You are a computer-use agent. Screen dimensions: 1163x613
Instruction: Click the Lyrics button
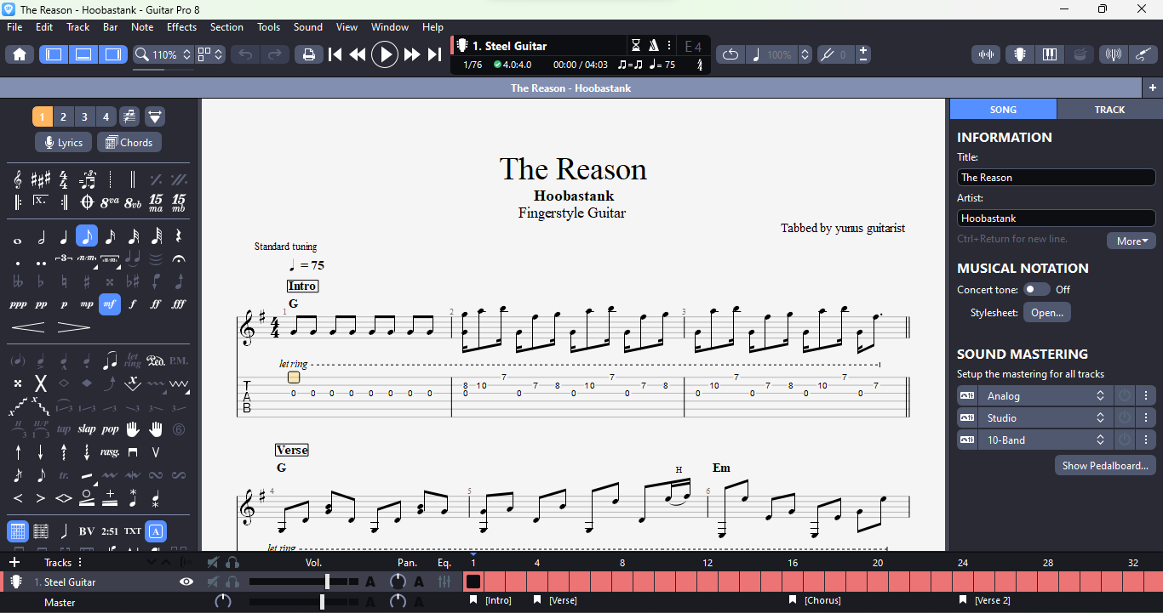pos(63,143)
